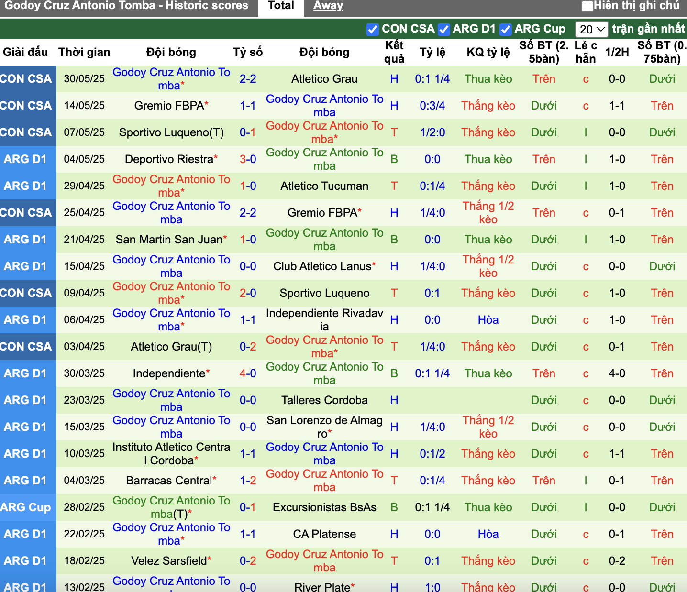687x592 pixels.
Task: Click half-time score 4-0 in Independiente row
Action: (617, 373)
